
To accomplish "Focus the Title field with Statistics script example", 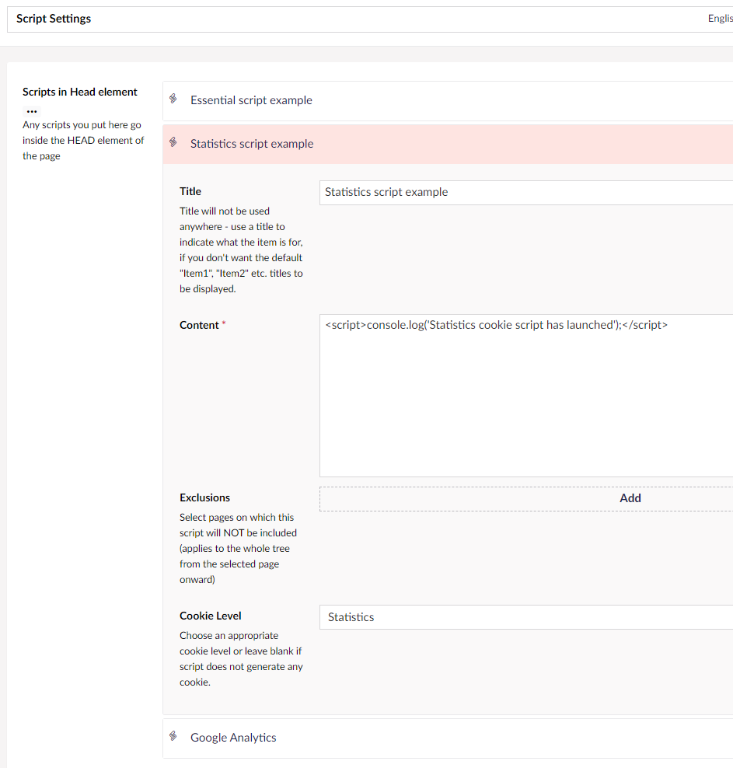I will (525, 192).
